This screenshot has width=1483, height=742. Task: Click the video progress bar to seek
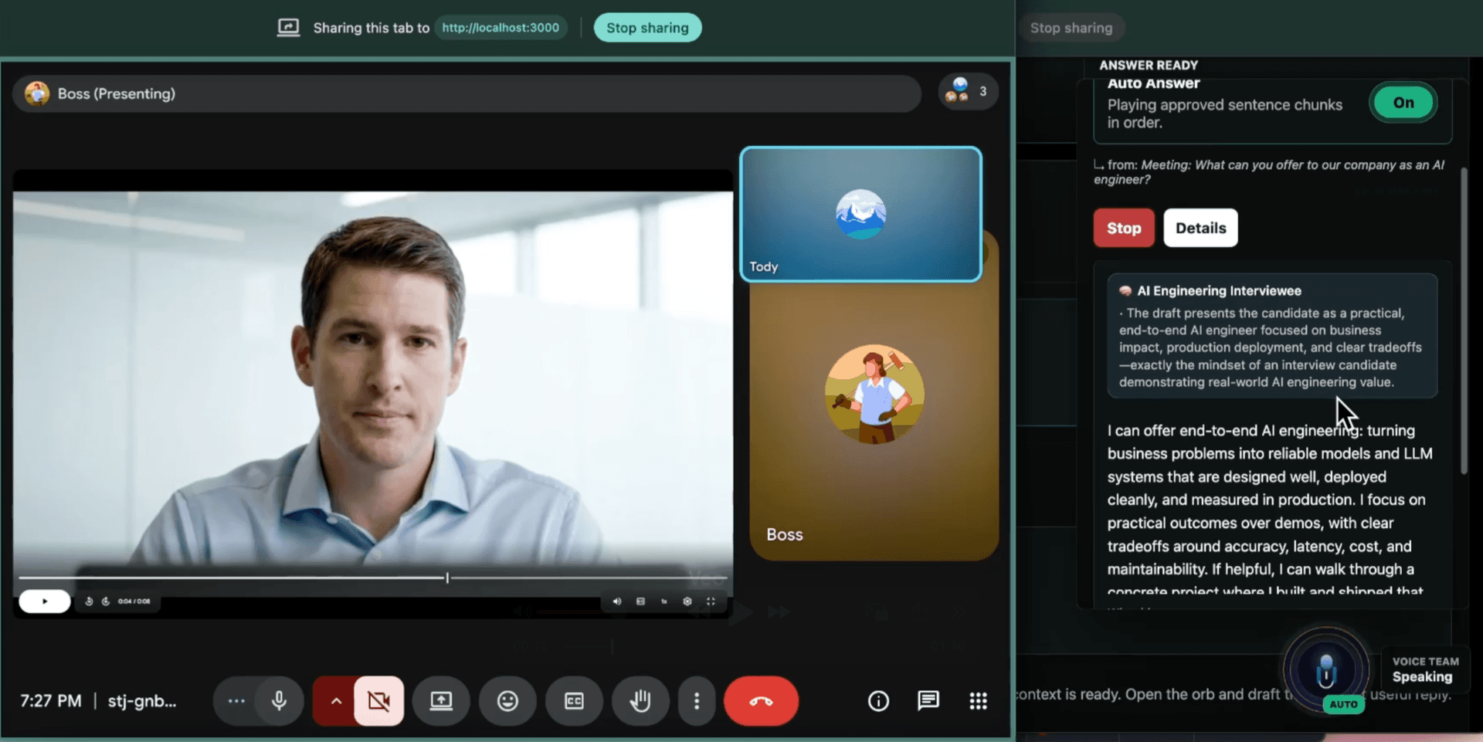(309, 578)
